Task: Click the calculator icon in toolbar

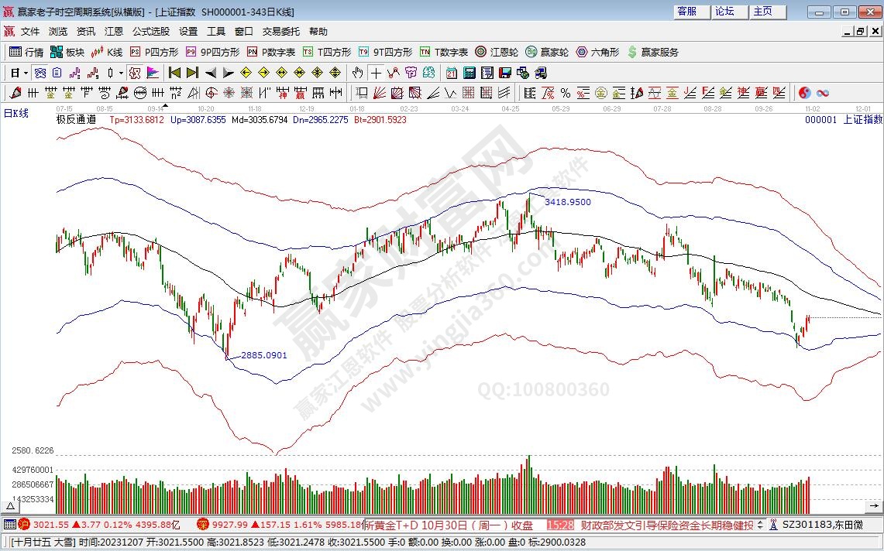Action: (469, 73)
